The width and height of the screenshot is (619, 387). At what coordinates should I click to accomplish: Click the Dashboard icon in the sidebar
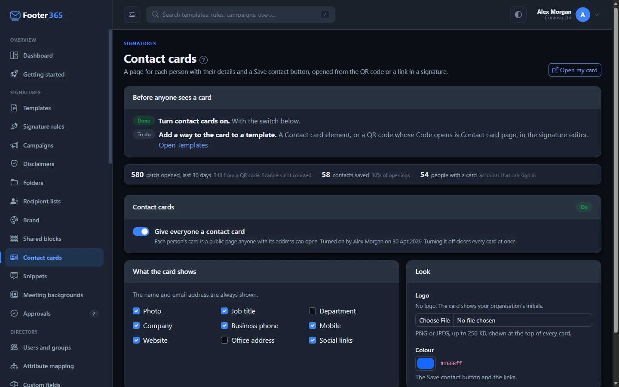click(14, 55)
